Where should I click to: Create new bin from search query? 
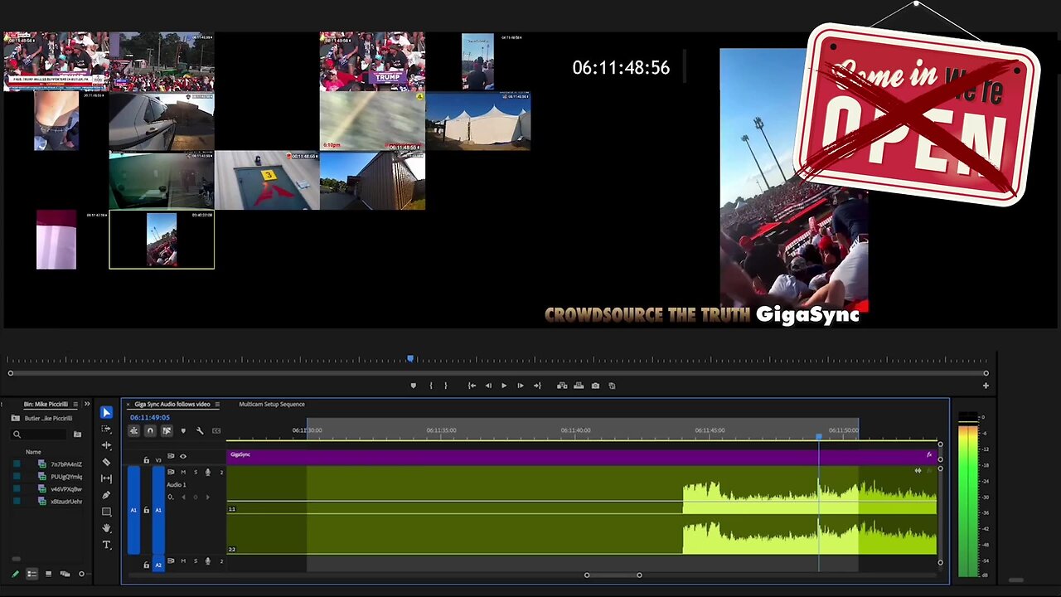[x=77, y=434]
